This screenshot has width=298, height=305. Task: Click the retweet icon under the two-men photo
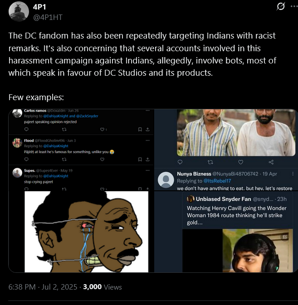pos(210,162)
